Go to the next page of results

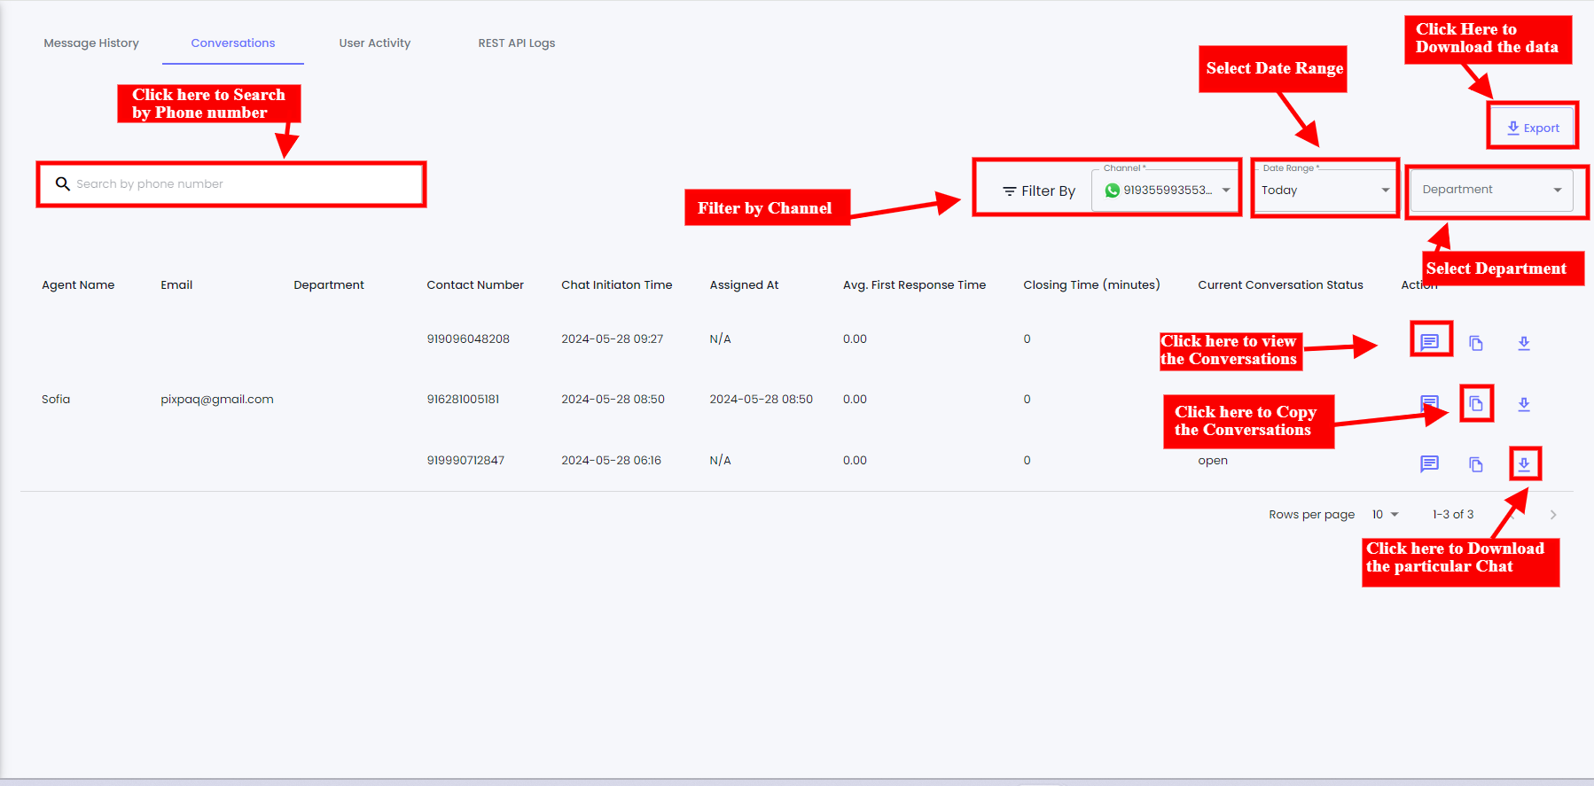point(1552,515)
